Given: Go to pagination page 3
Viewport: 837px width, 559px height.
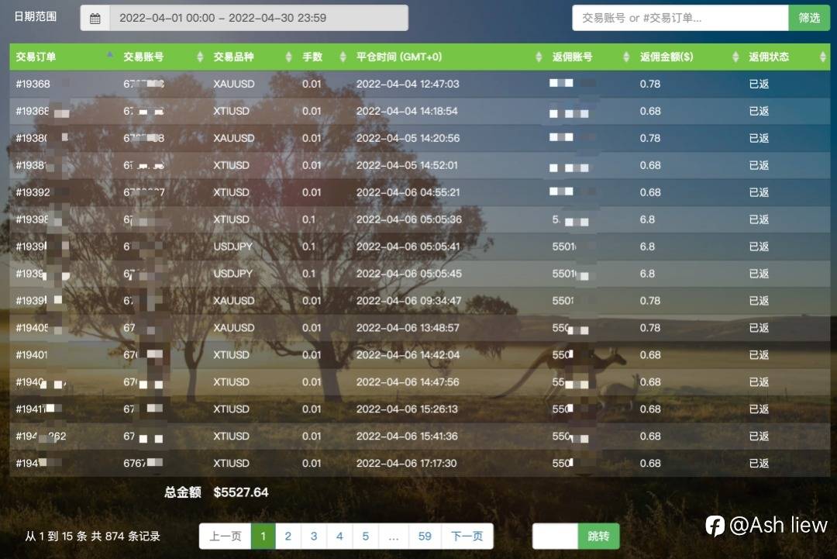Looking at the screenshot, I should tap(314, 536).
